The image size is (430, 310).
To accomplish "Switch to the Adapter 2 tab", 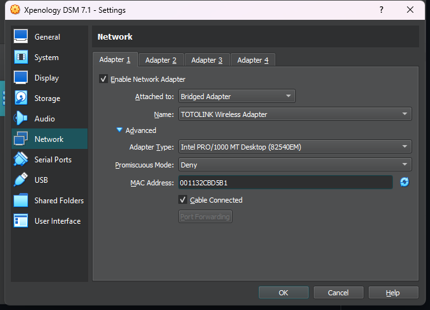I will point(161,60).
